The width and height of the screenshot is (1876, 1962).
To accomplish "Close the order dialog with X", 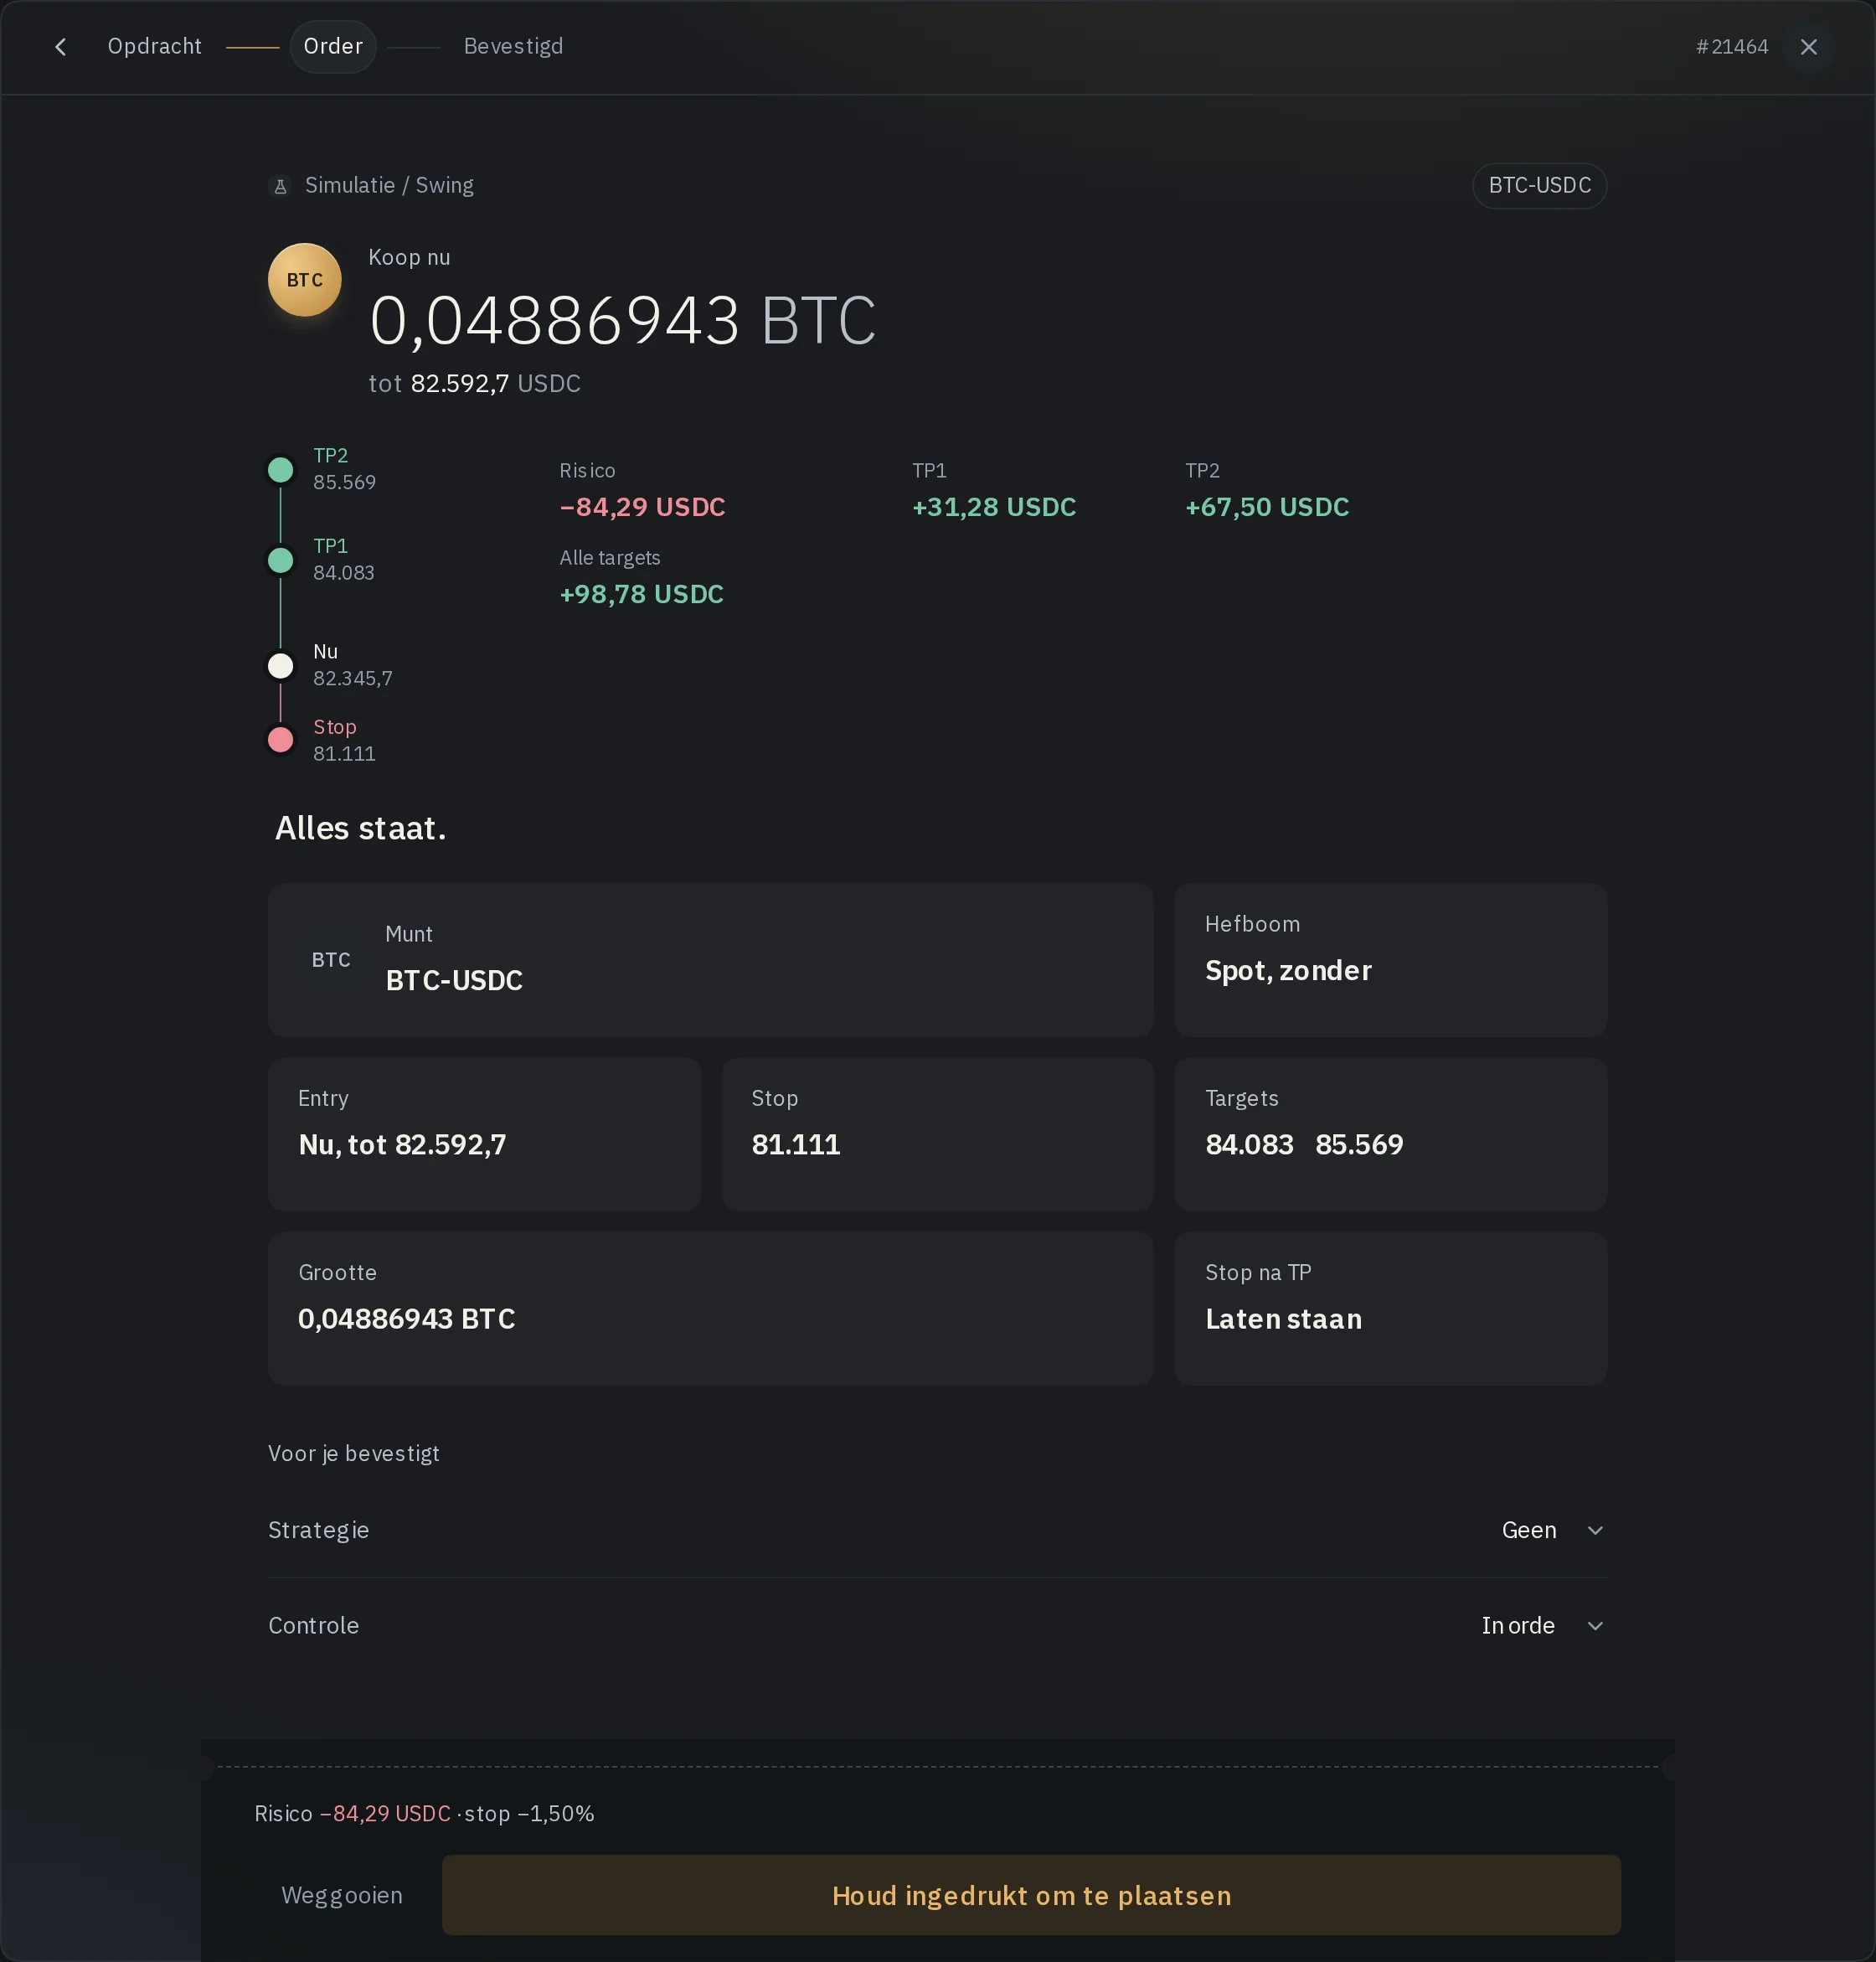I will click(1808, 47).
